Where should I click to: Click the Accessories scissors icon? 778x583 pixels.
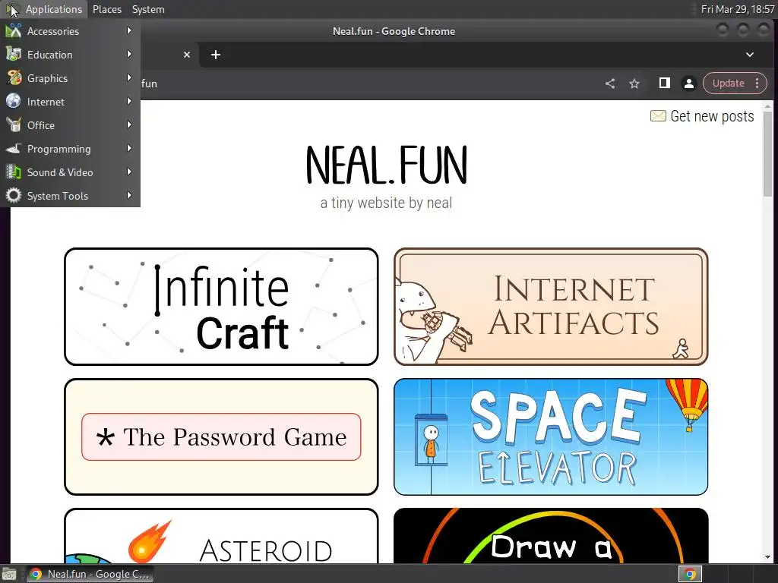tap(14, 30)
